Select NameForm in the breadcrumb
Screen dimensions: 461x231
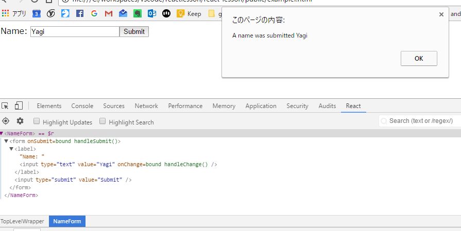(x=67, y=221)
